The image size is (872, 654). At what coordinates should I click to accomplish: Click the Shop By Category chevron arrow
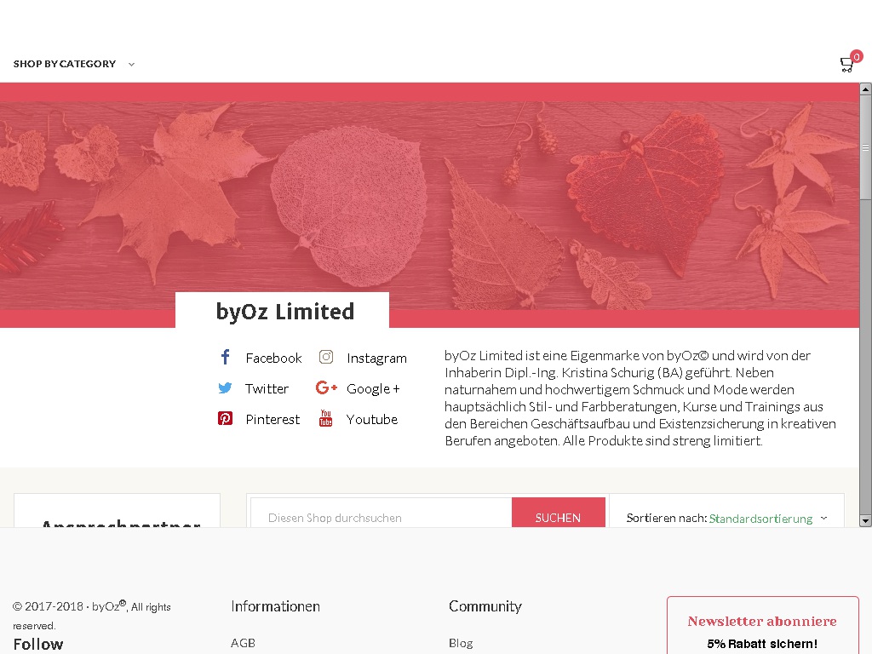(131, 65)
